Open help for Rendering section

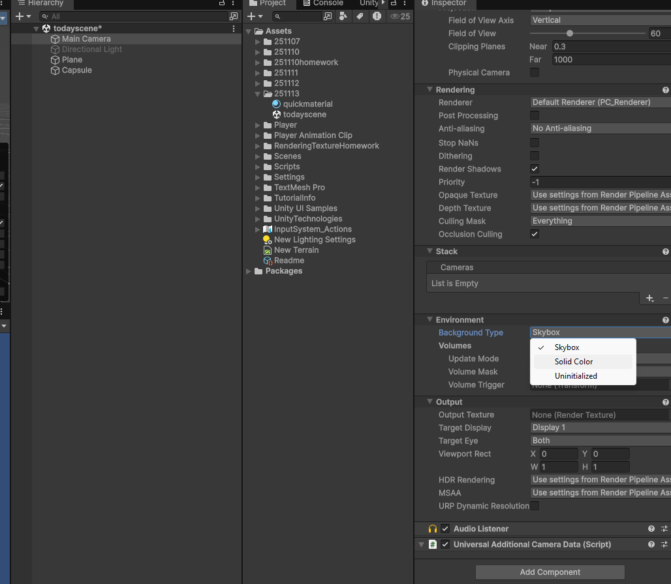[x=665, y=90]
